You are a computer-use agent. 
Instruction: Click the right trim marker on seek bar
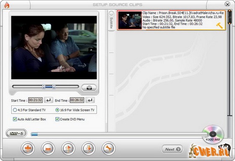pos(54,87)
